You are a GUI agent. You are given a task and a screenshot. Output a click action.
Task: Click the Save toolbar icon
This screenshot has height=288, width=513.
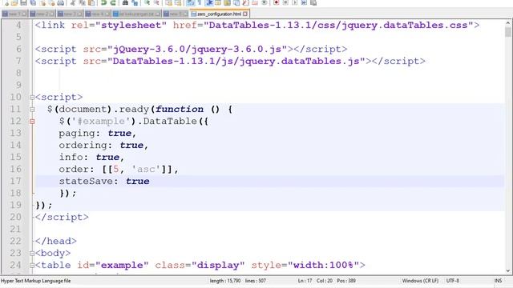pyautogui.click(x=23, y=3)
